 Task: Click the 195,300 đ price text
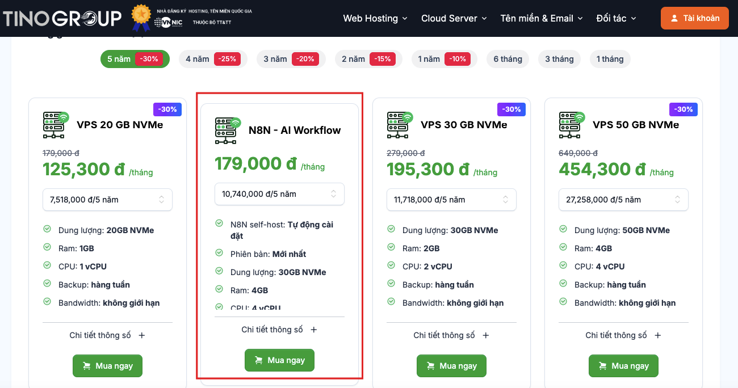pyautogui.click(x=427, y=169)
